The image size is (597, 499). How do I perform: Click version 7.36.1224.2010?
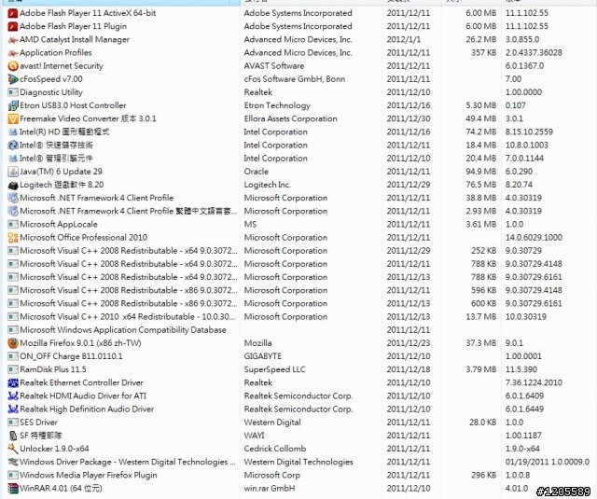tap(534, 383)
